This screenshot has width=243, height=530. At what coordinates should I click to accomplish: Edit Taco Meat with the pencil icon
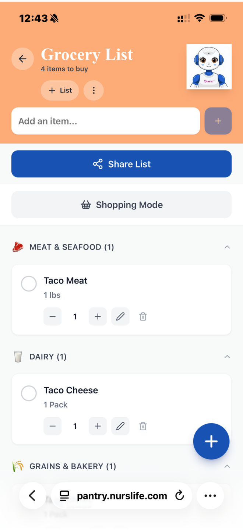pos(120,316)
